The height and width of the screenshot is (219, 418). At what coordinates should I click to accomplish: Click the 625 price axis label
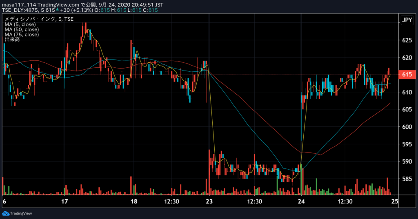[407, 40]
